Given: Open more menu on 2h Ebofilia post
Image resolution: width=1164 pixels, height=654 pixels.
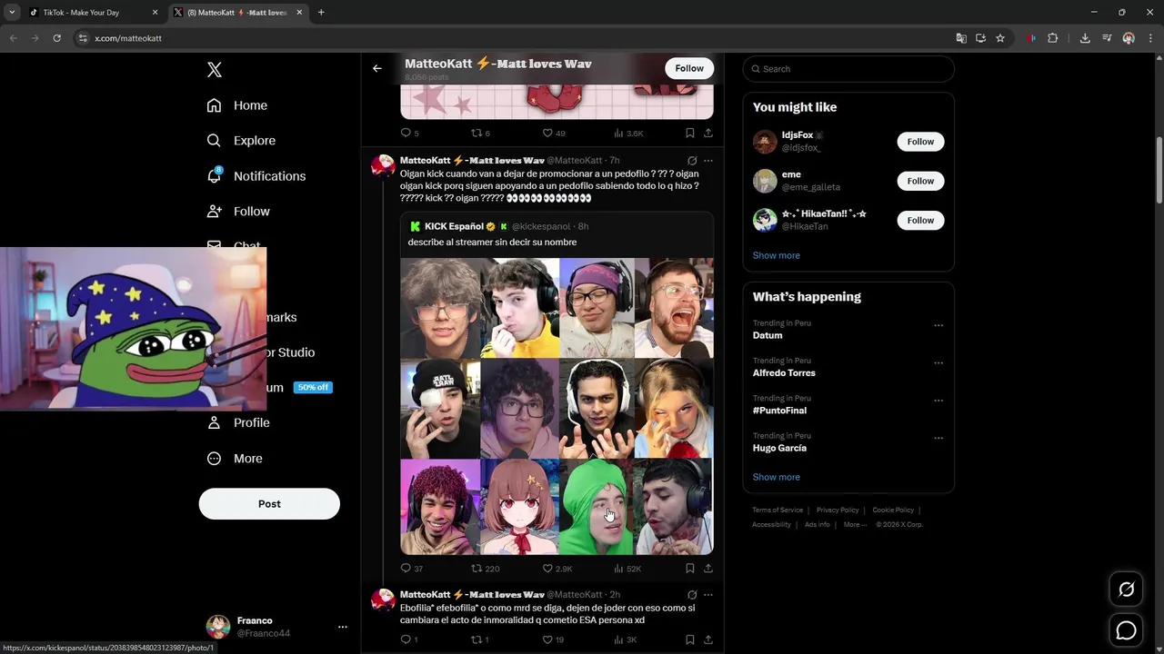Looking at the screenshot, I should [x=708, y=595].
